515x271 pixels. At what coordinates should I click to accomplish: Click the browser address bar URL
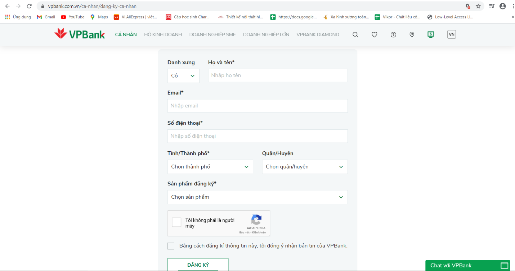(x=92, y=6)
